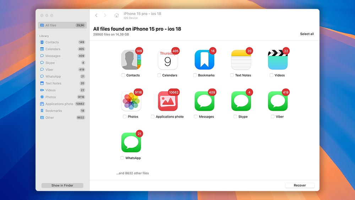This screenshot has width=355, height=200.
Task: Tick the WhatsApp checkbox
Action: [x=122, y=158]
